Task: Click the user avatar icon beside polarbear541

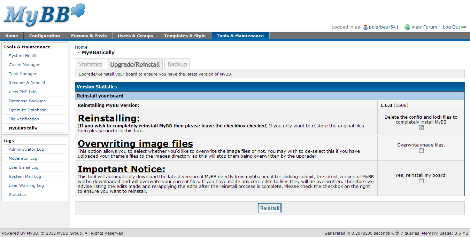Action: click(365, 27)
